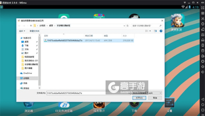Click the volume down speaker icon
The width and height of the screenshot is (205, 116).
tap(203, 72)
